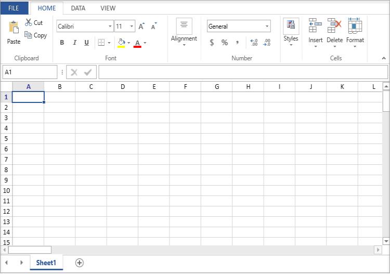The image size is (390, 274).
Task: Select the Sheet1 worksheet tab
Action: tap(46, 263)
